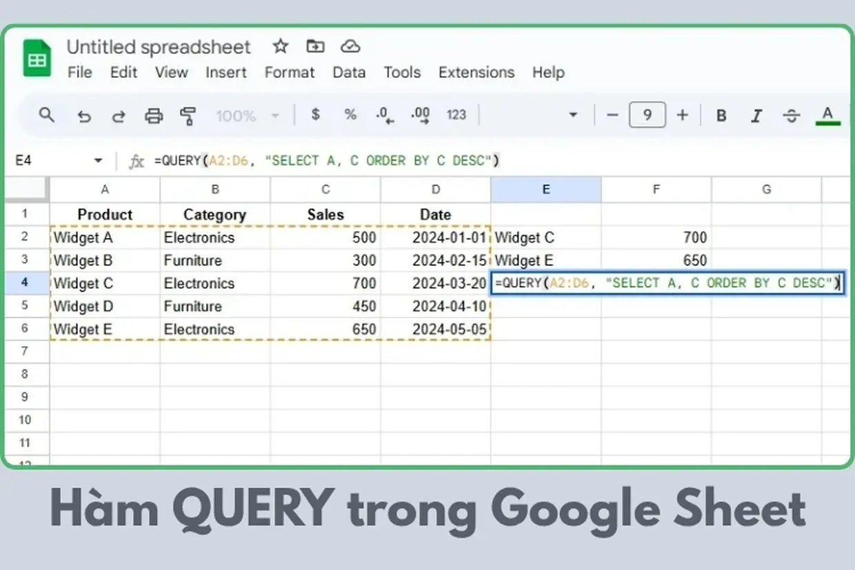The image size is (855, 570).
Task: Select row 1 header
Action: coord(25,214)
